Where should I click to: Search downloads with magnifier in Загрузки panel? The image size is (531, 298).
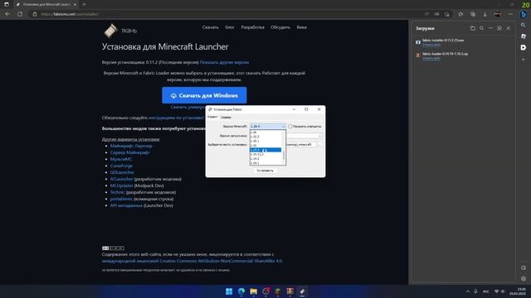coord(481,28)
